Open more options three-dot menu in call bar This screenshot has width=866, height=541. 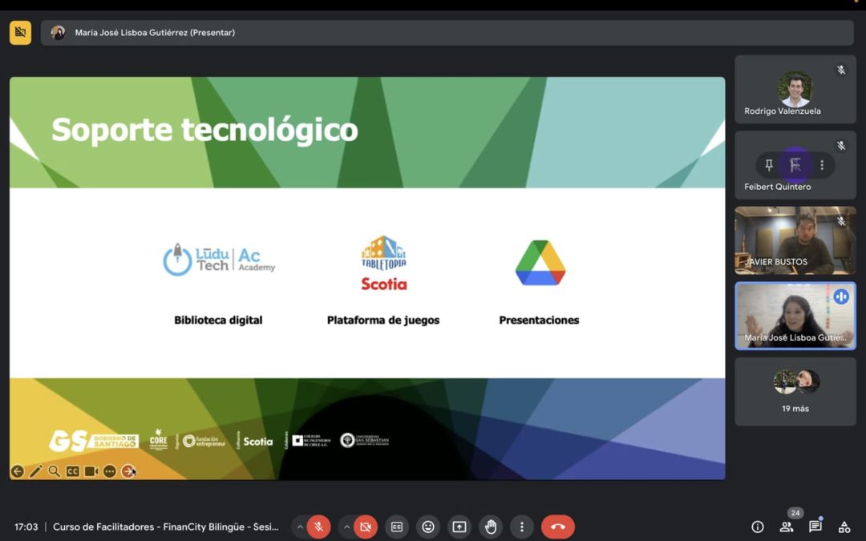point(522,527)
